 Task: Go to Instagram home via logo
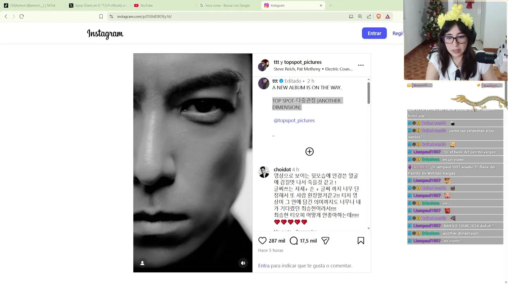pos(105,34)
